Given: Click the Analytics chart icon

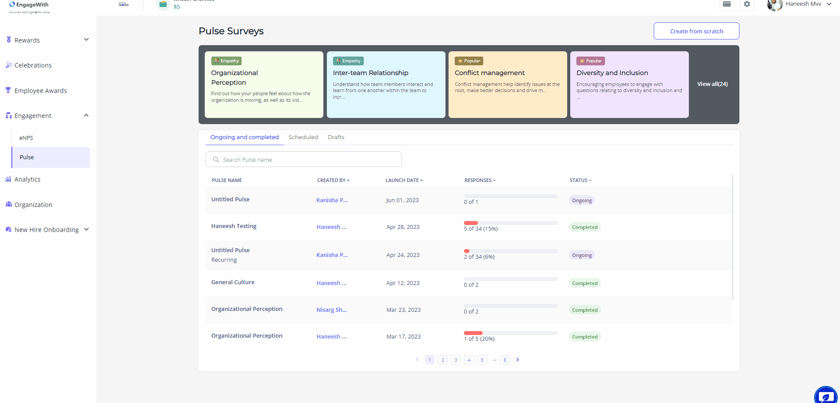Looking at the screenshot, I should point(8,179).
